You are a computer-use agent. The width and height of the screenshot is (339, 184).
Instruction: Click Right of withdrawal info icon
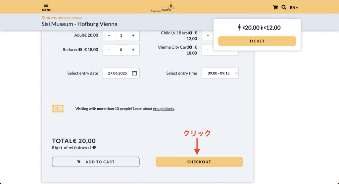94,148
